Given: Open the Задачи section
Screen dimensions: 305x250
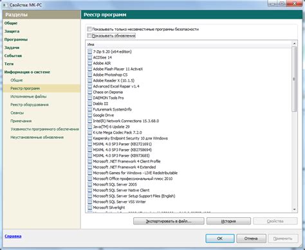Looking at the screenshot, I should [x=12, y=48].
